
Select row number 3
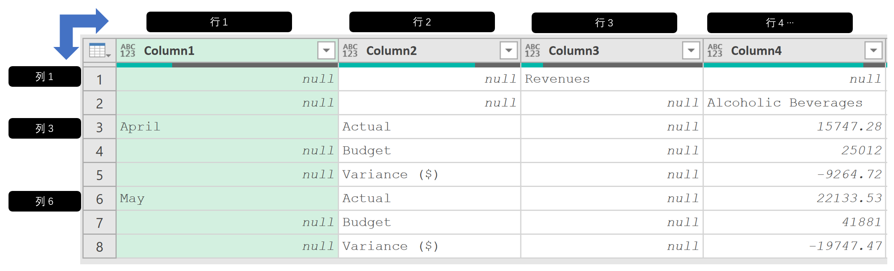tap(99, 127)
